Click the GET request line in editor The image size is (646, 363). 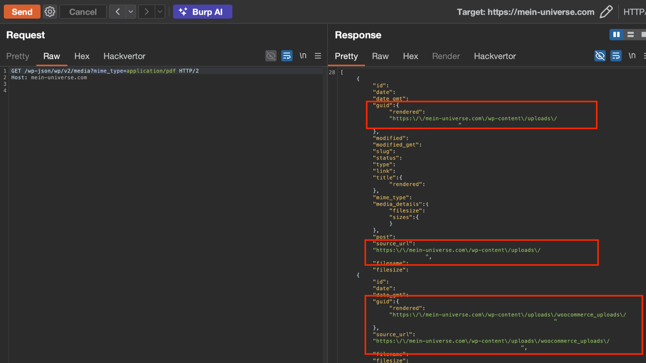(105, 71)
